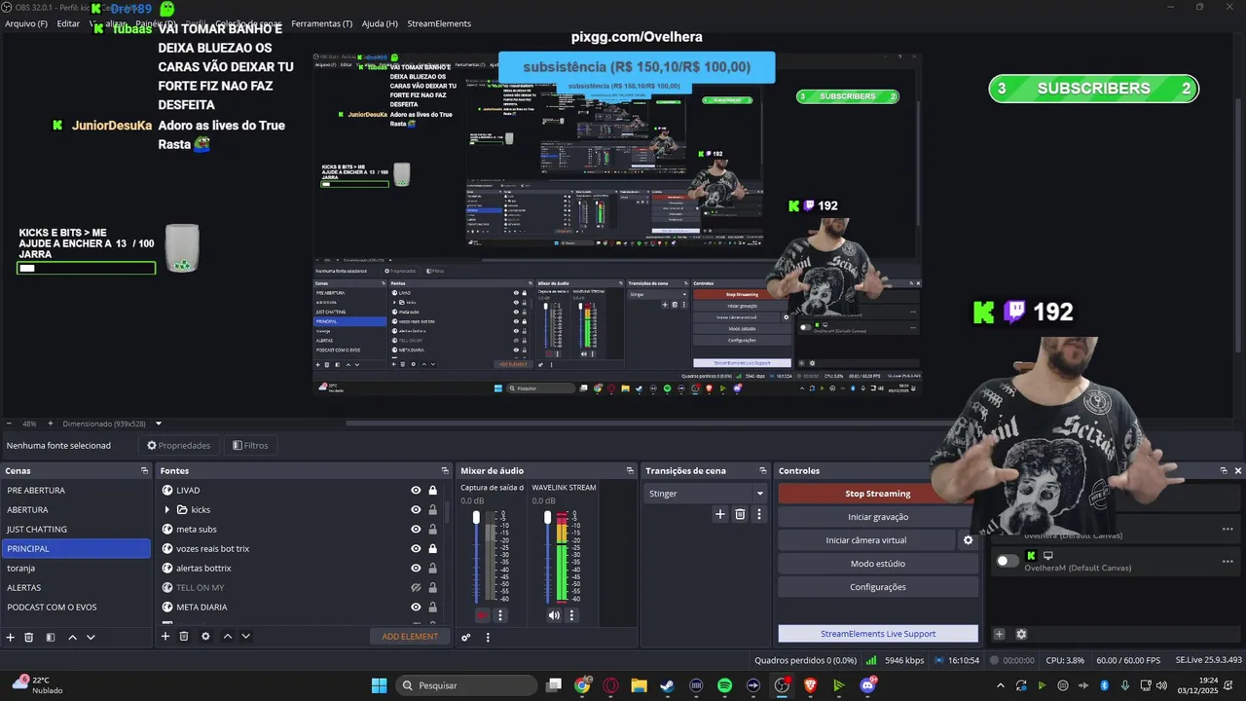Move scene down arrow in Cenas toolbar
This screenshot has width=1246, height=701.
tap(91, 637)
